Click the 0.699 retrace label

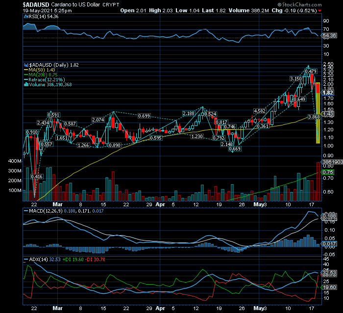pos(144,116)
